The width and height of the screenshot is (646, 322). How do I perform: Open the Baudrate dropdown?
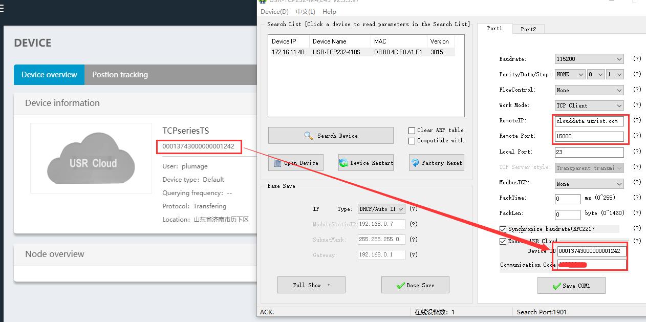click(x=589, y=59)
